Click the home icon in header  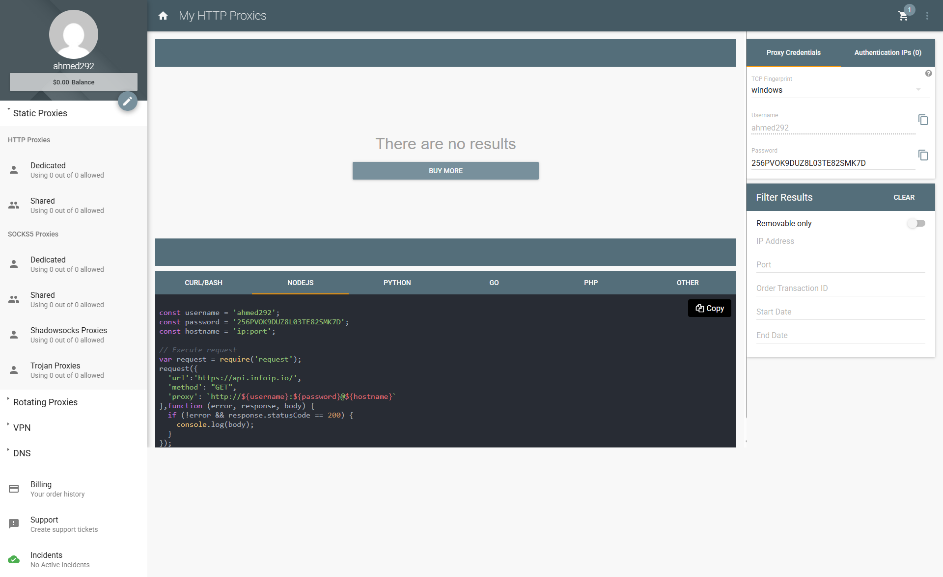point(163,16)
